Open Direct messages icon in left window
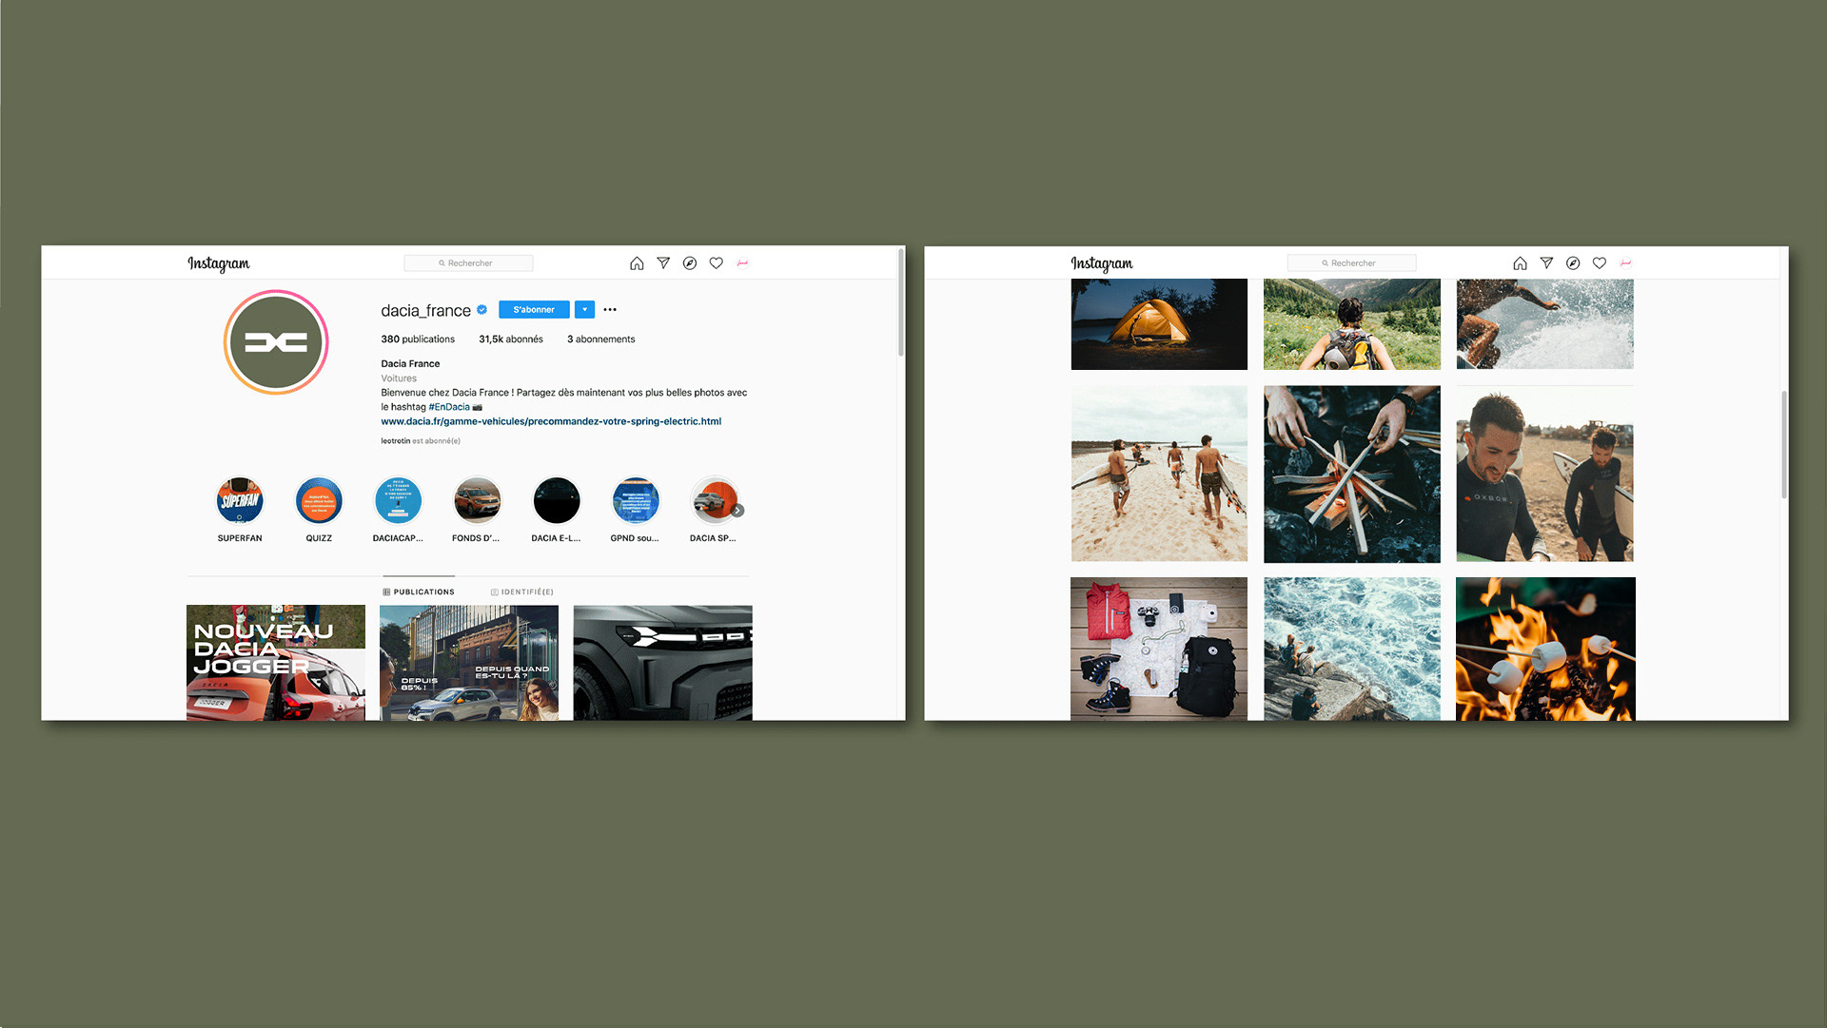 tap(663, 263)
